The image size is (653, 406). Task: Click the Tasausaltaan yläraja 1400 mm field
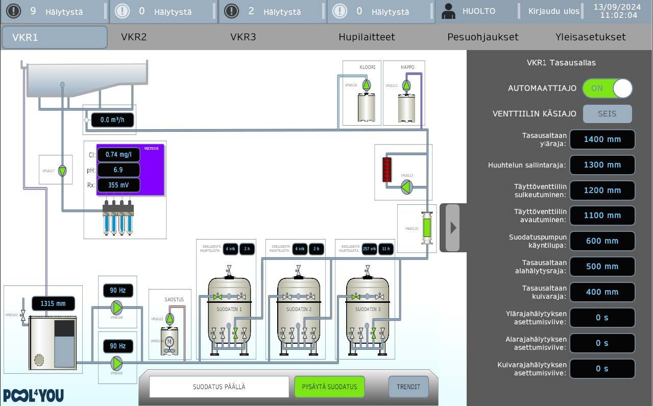tap(602, 139)
